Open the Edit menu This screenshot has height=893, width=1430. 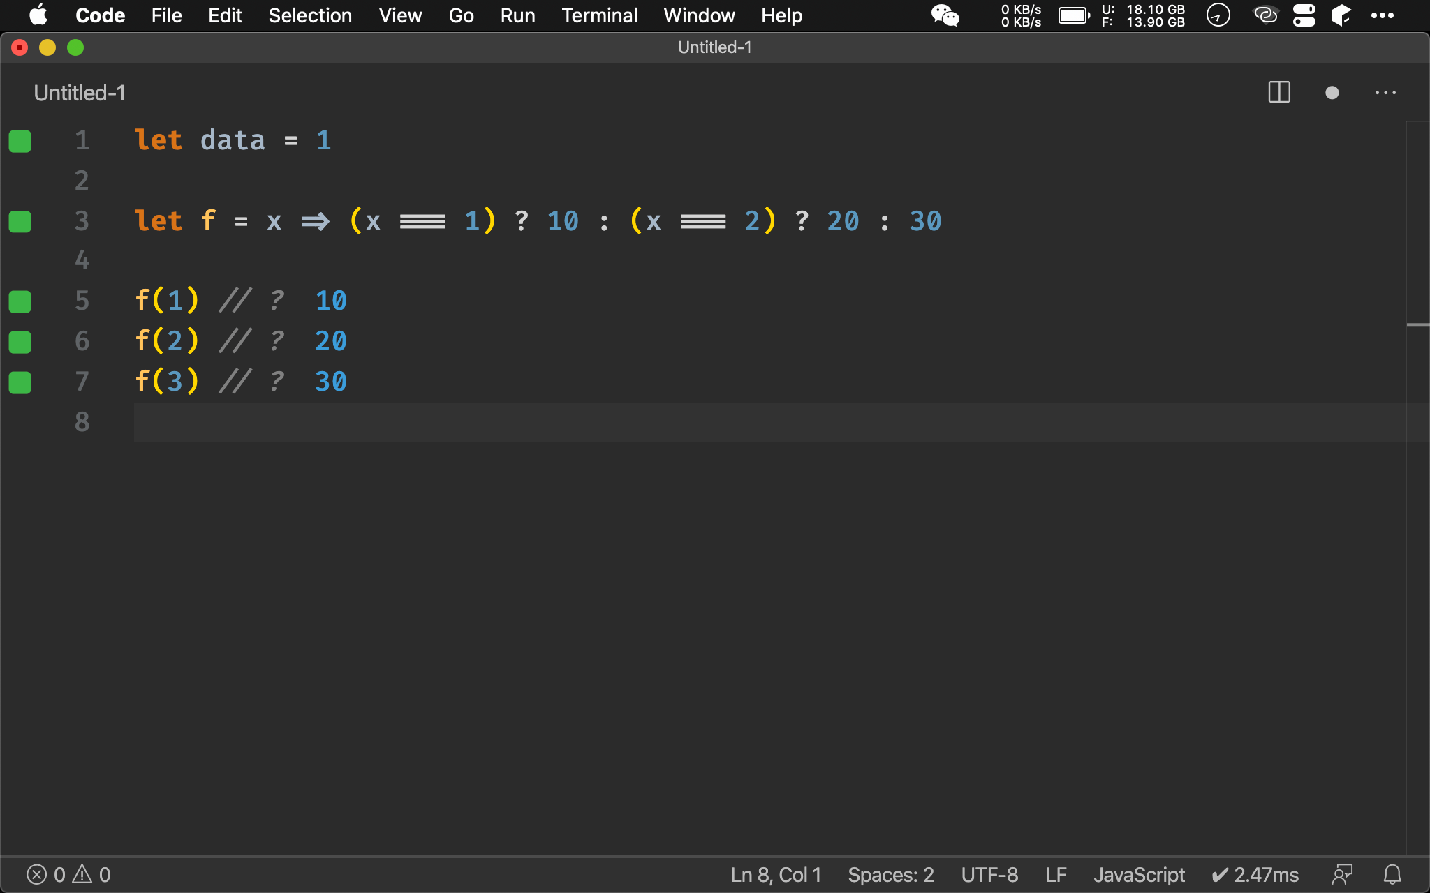(x=225, y=15)
